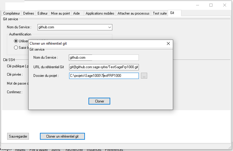Select the Saisir authentication radio button
Screen dimensions: 233x151
16,48
